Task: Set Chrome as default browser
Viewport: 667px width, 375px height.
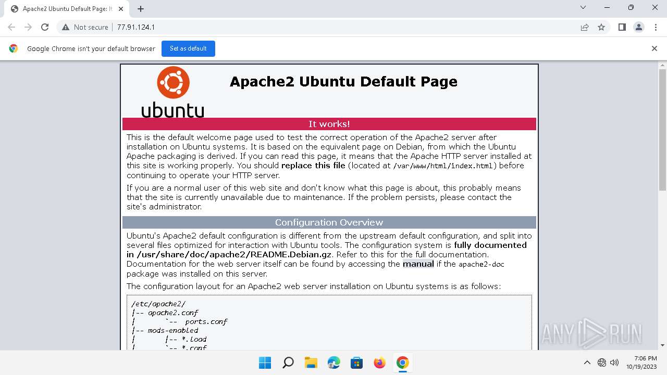Action: [188, 48]
